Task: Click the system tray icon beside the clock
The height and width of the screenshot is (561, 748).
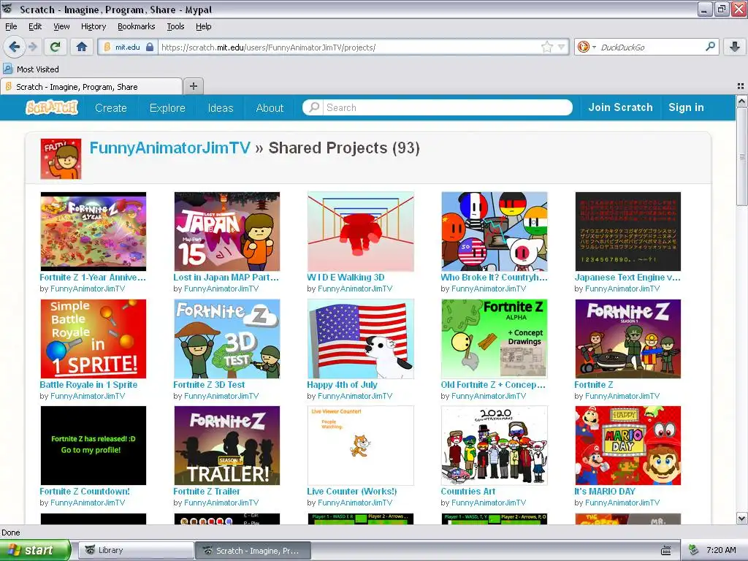Action: (x=694, y=550)
